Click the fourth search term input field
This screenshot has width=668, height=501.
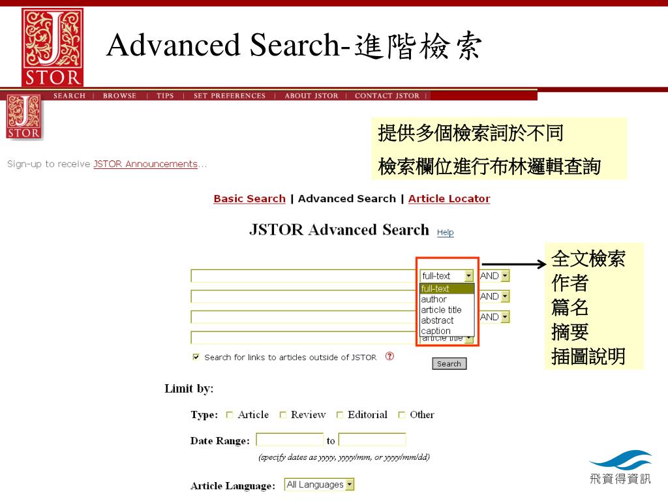pyautogui.click(x=303, y=337)
